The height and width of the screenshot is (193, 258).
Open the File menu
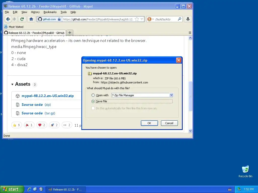click(7, 12)
